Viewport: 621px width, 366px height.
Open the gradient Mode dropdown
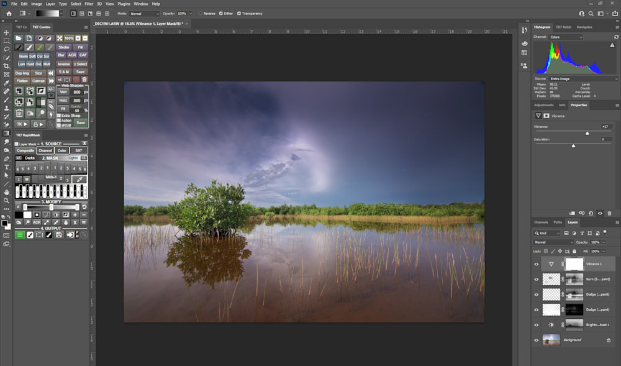click(144, 14)
